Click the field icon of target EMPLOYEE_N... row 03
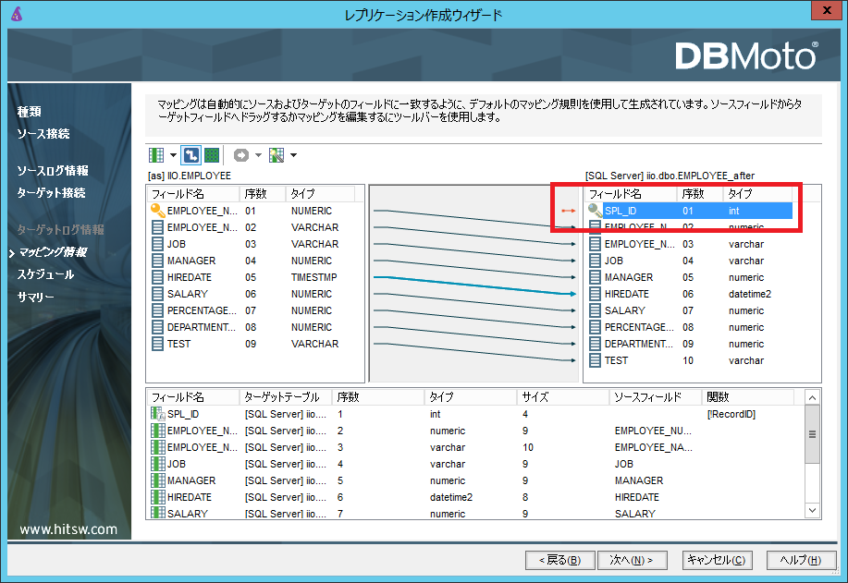 595,244
